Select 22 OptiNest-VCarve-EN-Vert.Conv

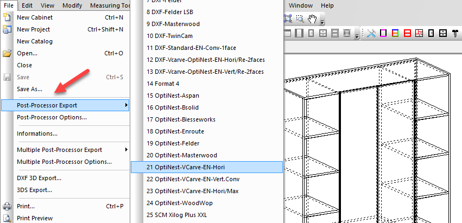pos(207,179)
